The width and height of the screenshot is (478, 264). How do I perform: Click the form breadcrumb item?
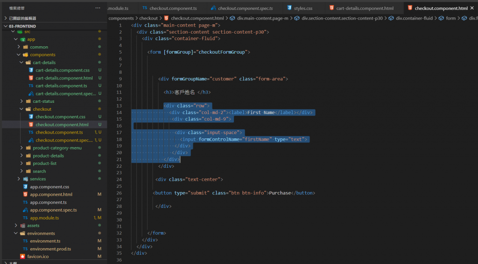(x=450, y=18)
